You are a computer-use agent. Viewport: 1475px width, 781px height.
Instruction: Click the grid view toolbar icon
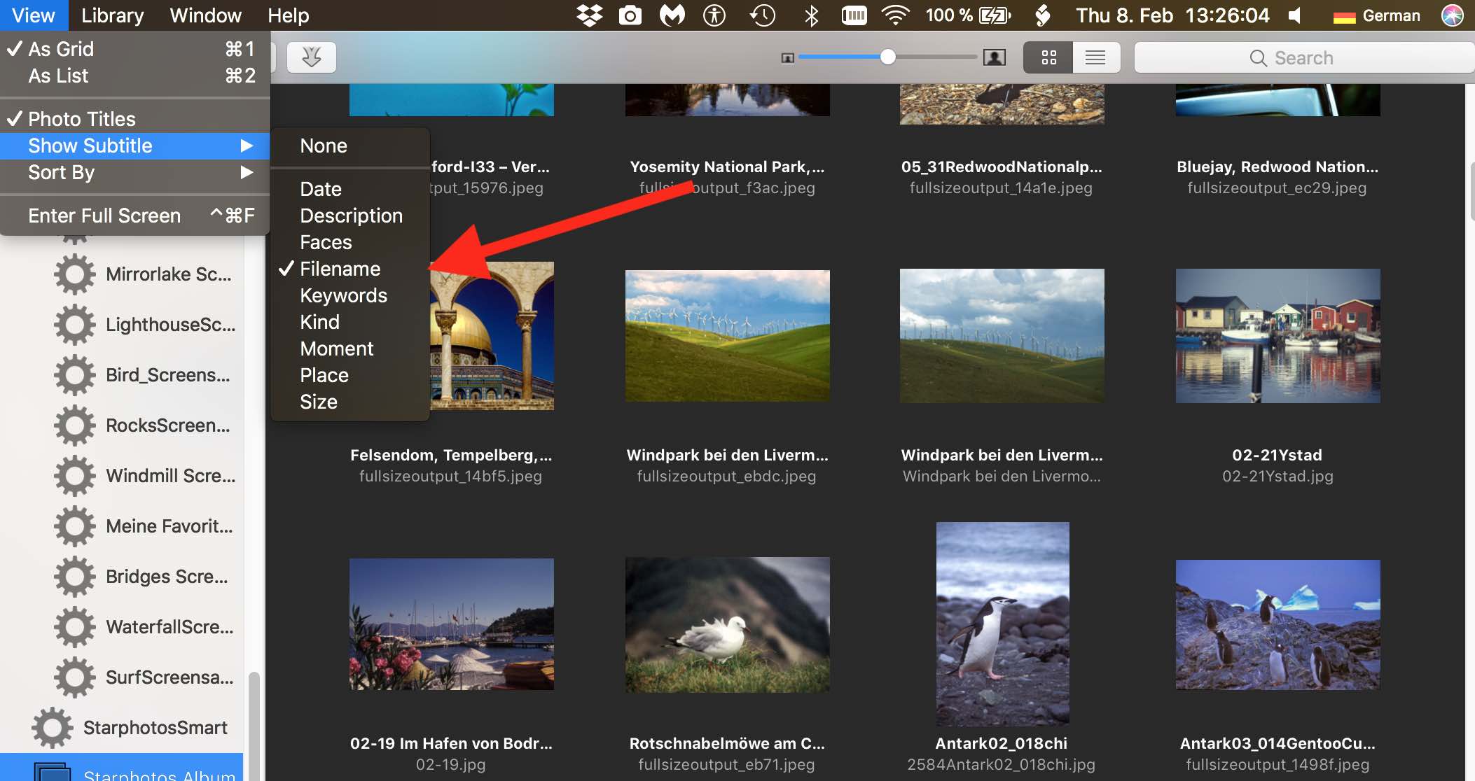tap(1048, 57)
